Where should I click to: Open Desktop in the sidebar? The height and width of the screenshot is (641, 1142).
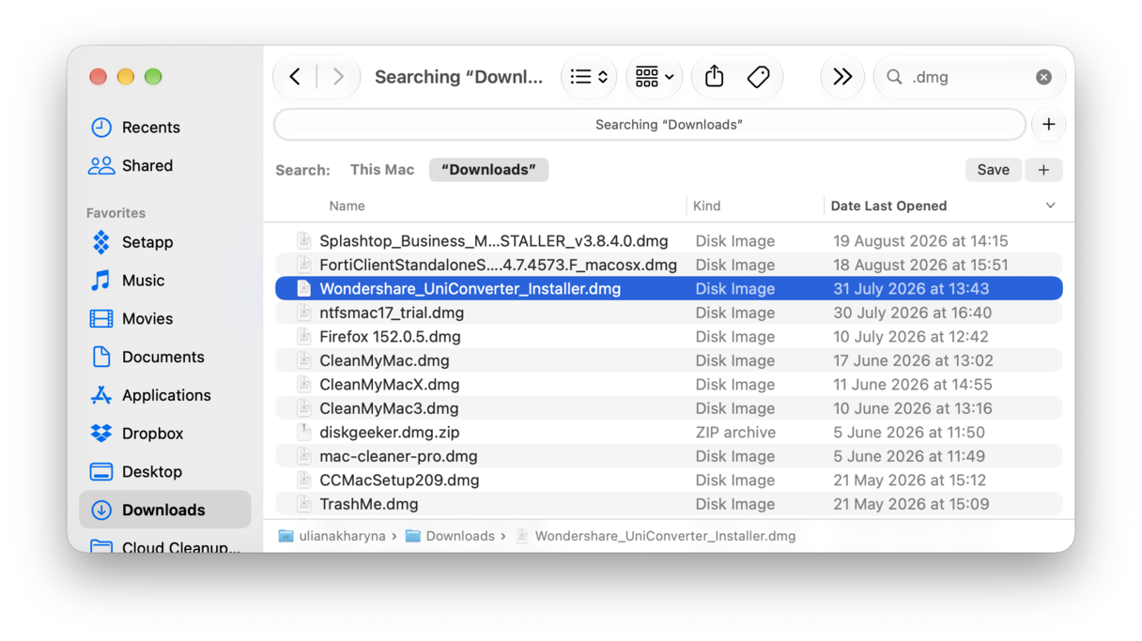pos(164,472)
